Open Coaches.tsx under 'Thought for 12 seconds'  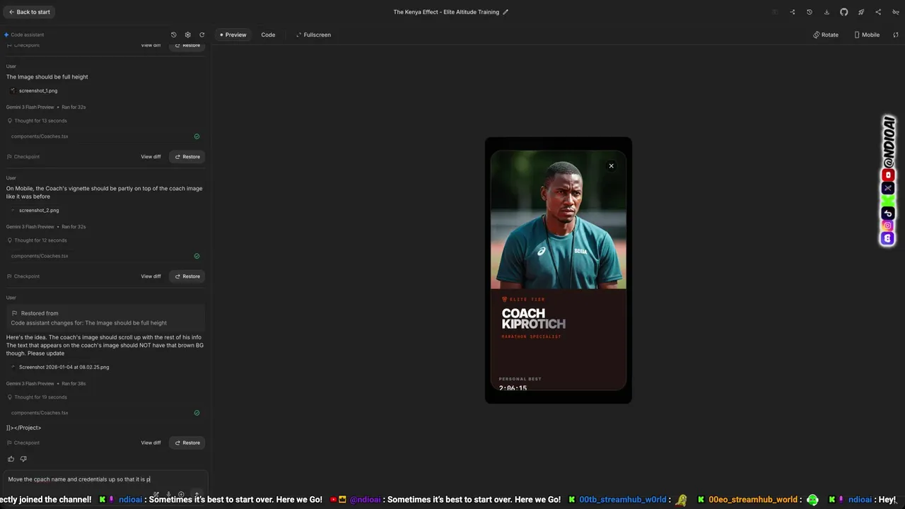[40, 256]
